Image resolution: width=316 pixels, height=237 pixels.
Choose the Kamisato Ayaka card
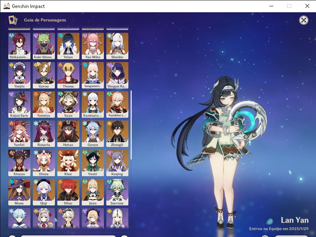click(x=93, y=104)
